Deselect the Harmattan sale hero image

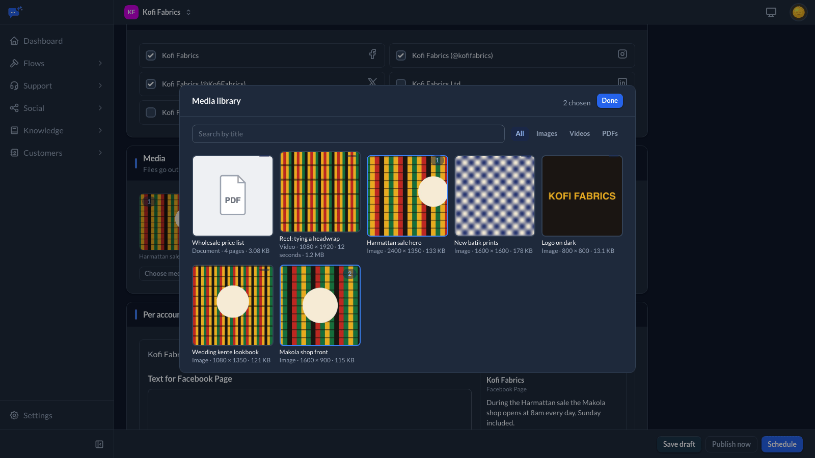(x=407, y=196)
